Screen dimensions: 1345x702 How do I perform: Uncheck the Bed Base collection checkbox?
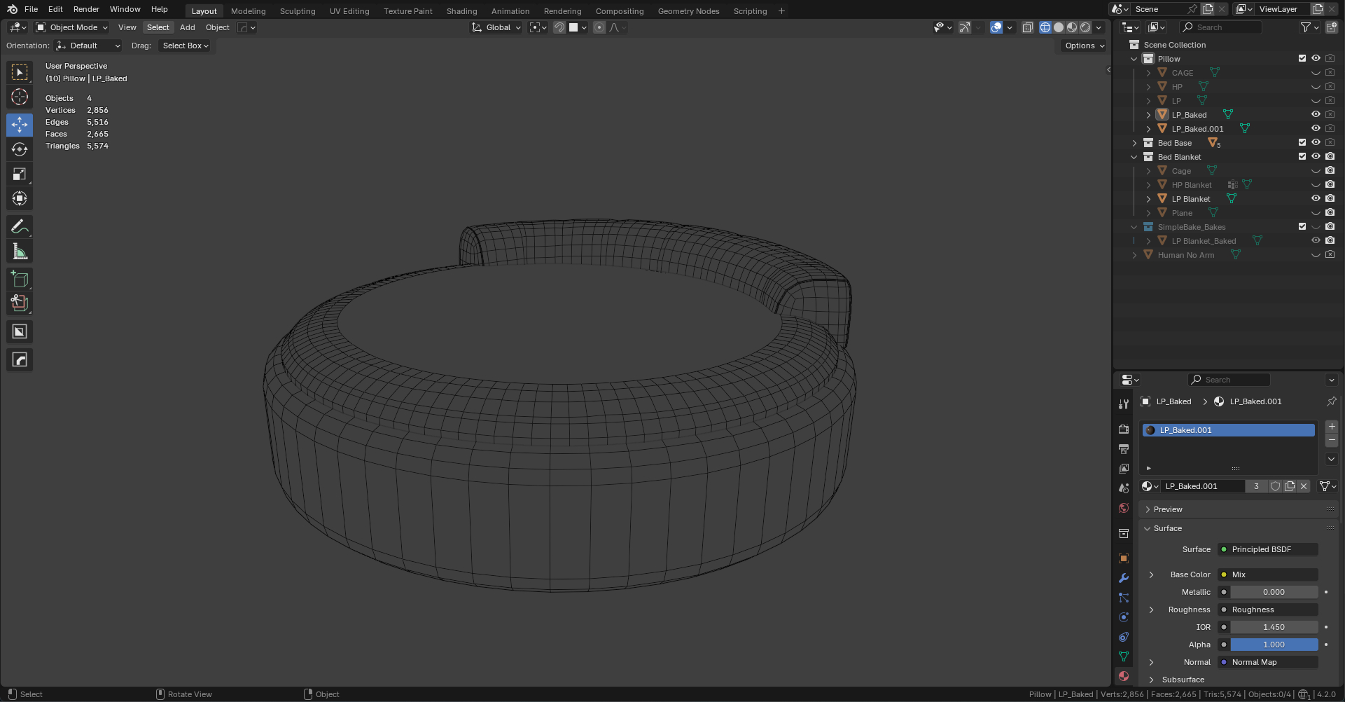pos(1302,142)
